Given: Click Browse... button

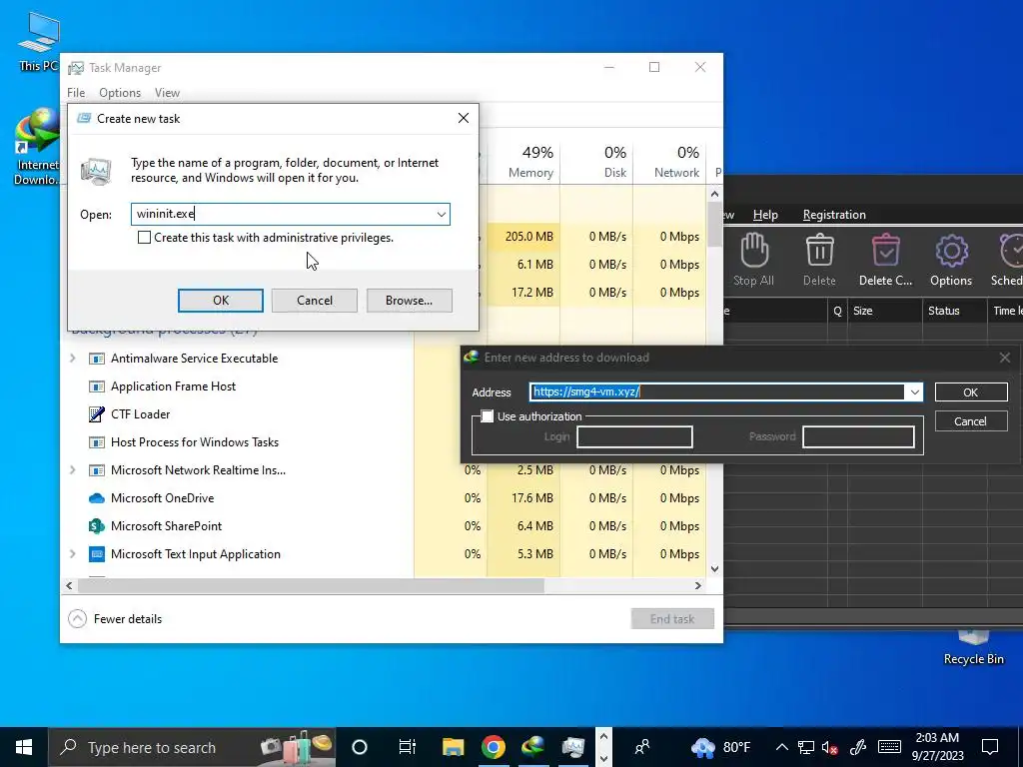Looking at the screenshot, I should pyautogui.click(x=409, y=300).
